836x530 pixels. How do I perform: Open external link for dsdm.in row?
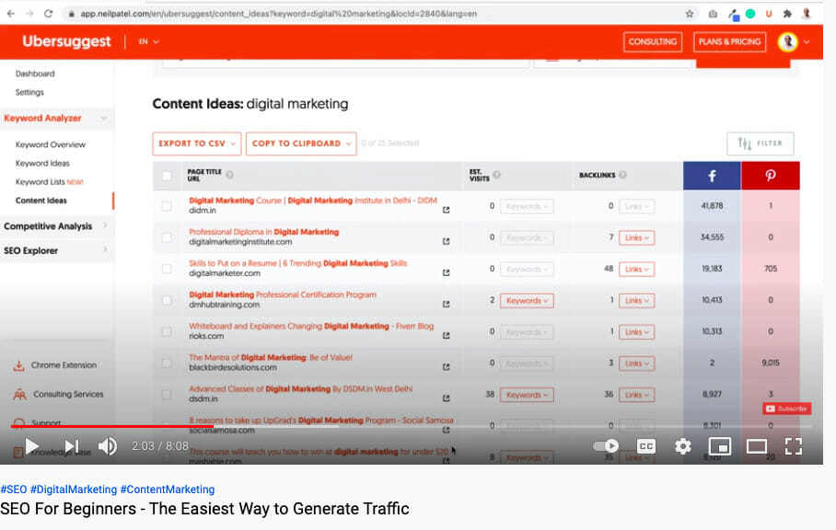tap(446, 398)
